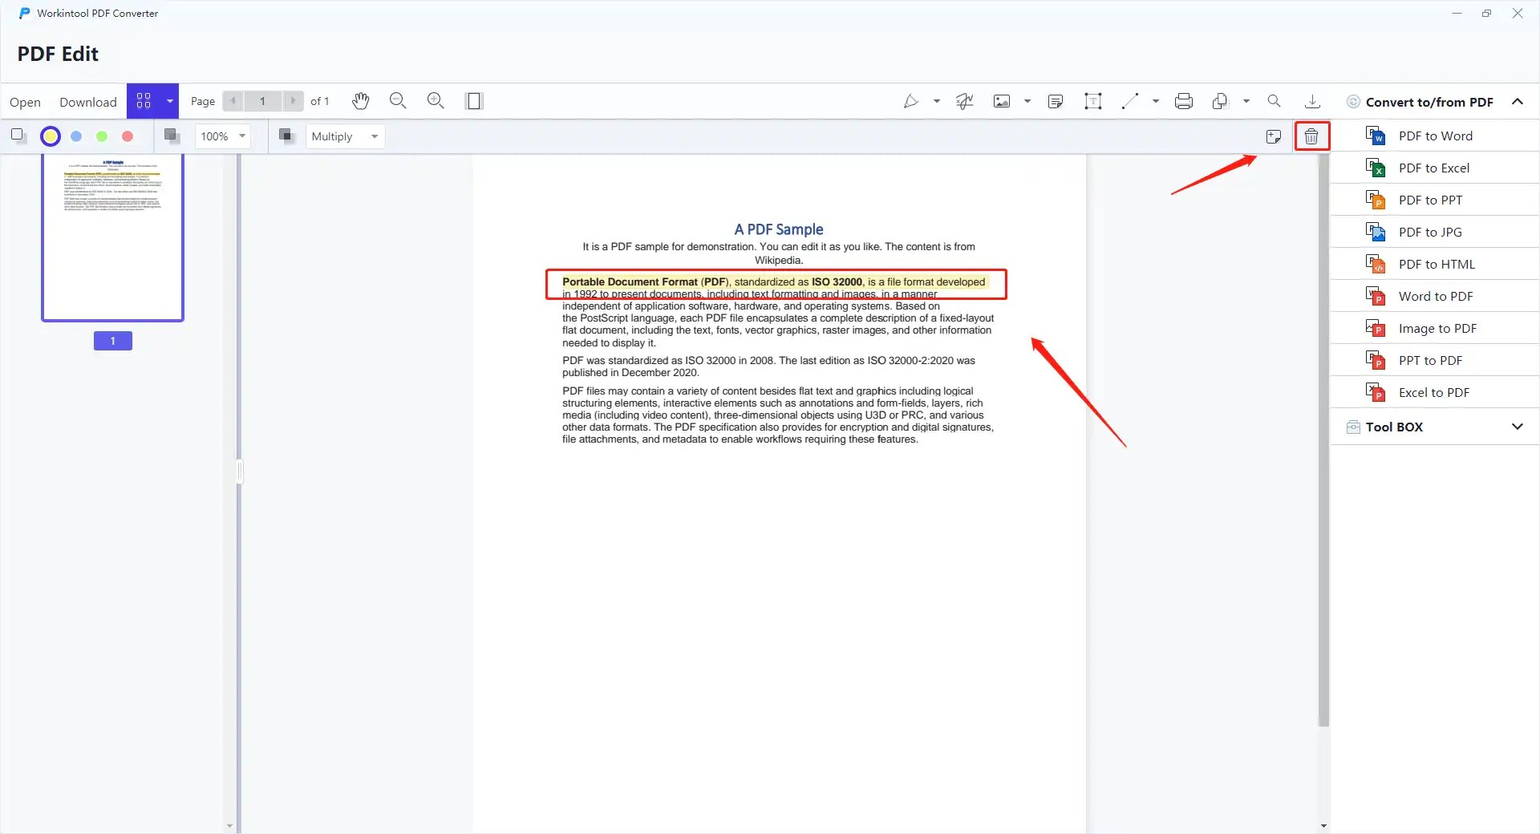Add a sticky note comment
Image resolution: width=1540 pixels, height=834 pixels.
coord(1055,101)
